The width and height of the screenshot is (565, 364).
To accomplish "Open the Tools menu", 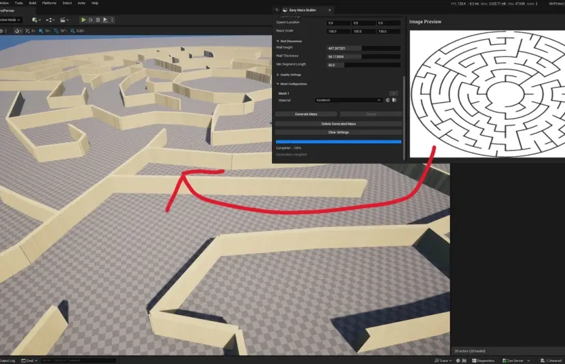I will click(x=18, y=3).
